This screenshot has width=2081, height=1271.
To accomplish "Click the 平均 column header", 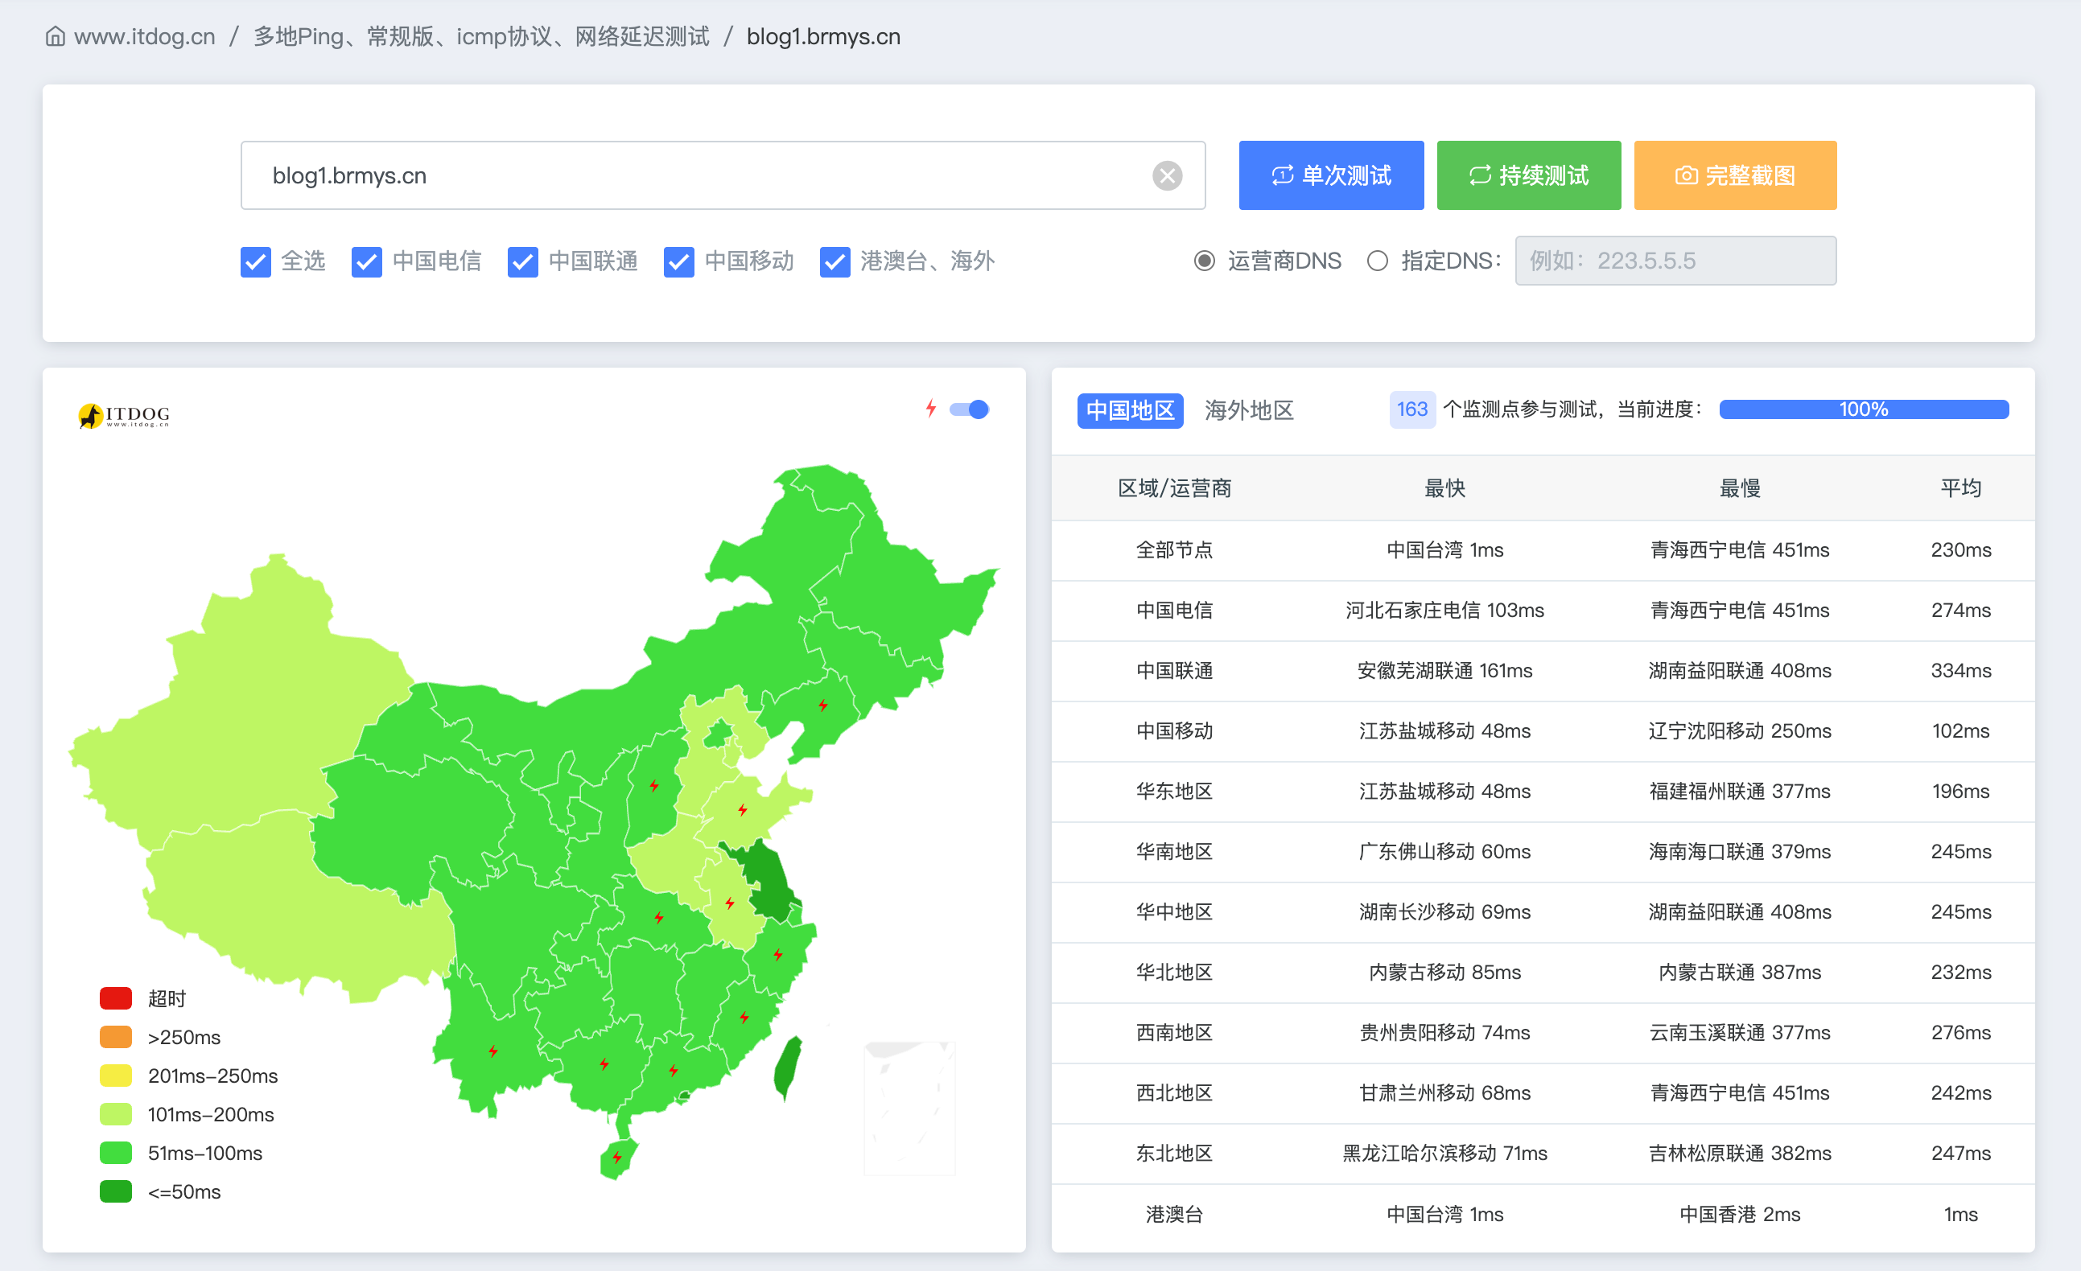I will pyautogui.click(x=1960, y=488).
